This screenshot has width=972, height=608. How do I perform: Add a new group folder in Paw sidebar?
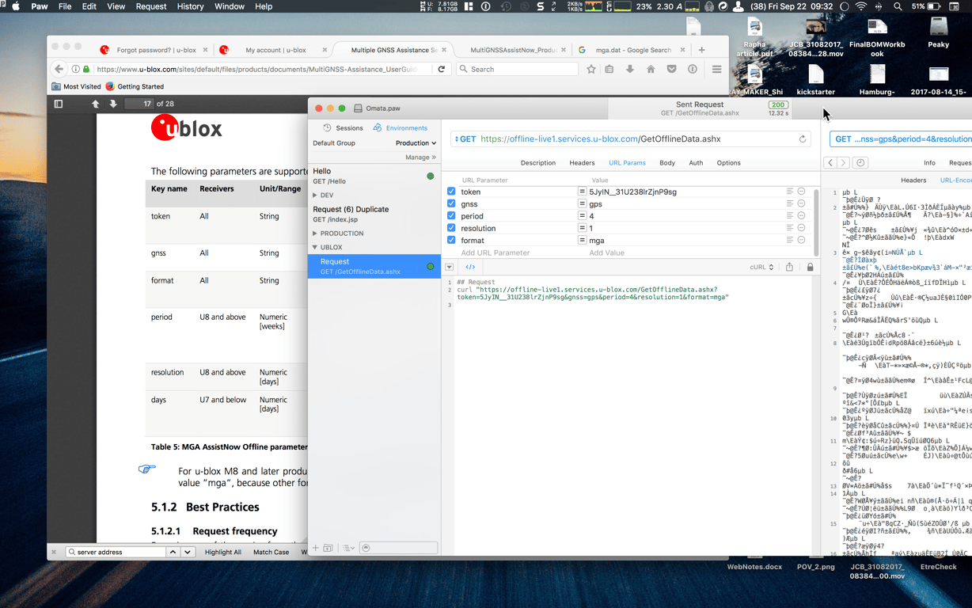pos(328,548)
